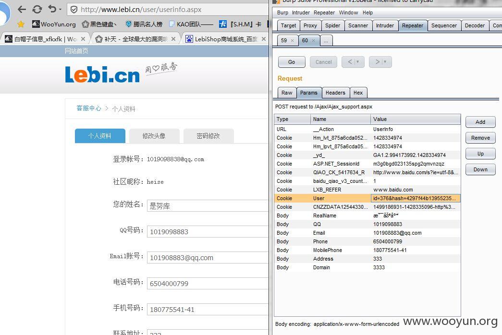Move parameter Up button
Viewport: 502px width, 335px height.
(x=480, y=154)
